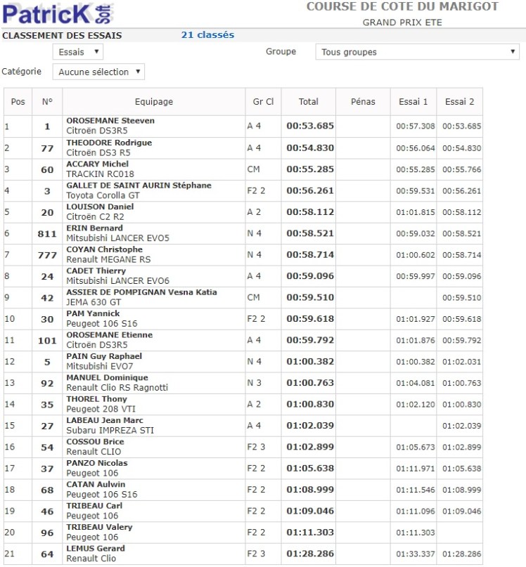Open the Catégorie 'Aucune sélection' dropdown

click(x=98, y=72)
